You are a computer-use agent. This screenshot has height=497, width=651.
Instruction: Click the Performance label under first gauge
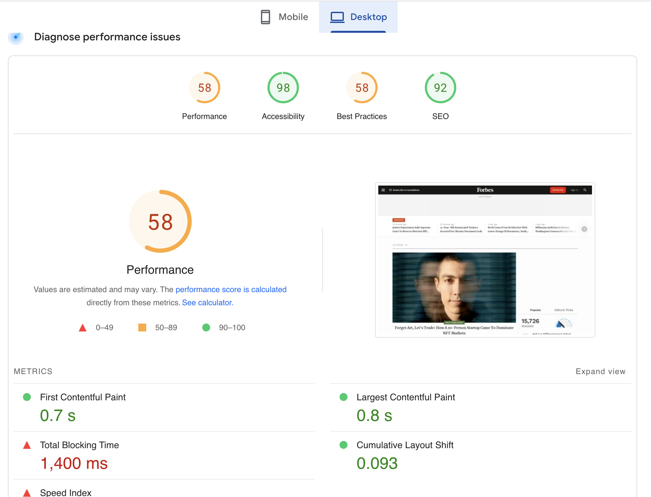[205, 116]
